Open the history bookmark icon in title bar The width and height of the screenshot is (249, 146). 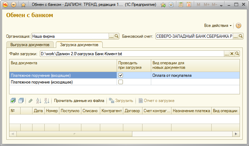171,5
